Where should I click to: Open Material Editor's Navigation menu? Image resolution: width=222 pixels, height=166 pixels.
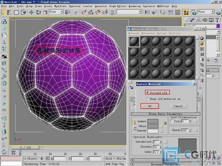click(x=148, y=33)
